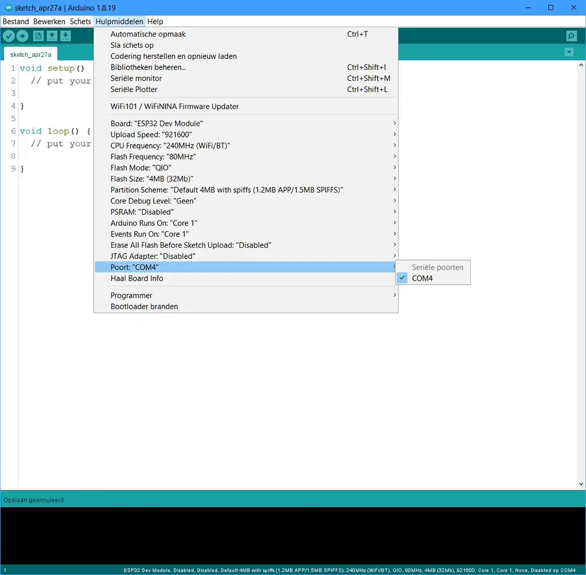586x575 pixels.
Task: Click Bootloader branden
Action: point(144,306)
